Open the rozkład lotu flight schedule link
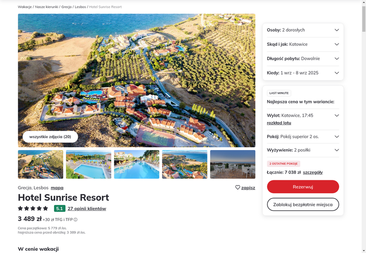The image size is (366, 253). (x=279, y=123)
